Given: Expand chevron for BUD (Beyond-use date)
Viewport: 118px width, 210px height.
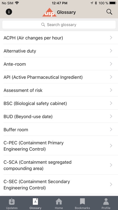Looking at the screenshot, I should [111, 116].
